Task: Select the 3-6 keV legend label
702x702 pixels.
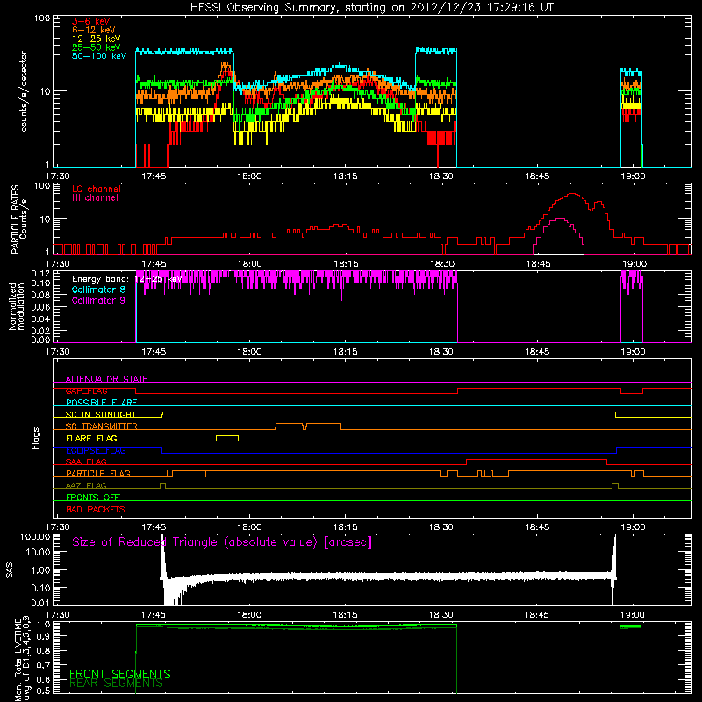Action: point(91,21)
